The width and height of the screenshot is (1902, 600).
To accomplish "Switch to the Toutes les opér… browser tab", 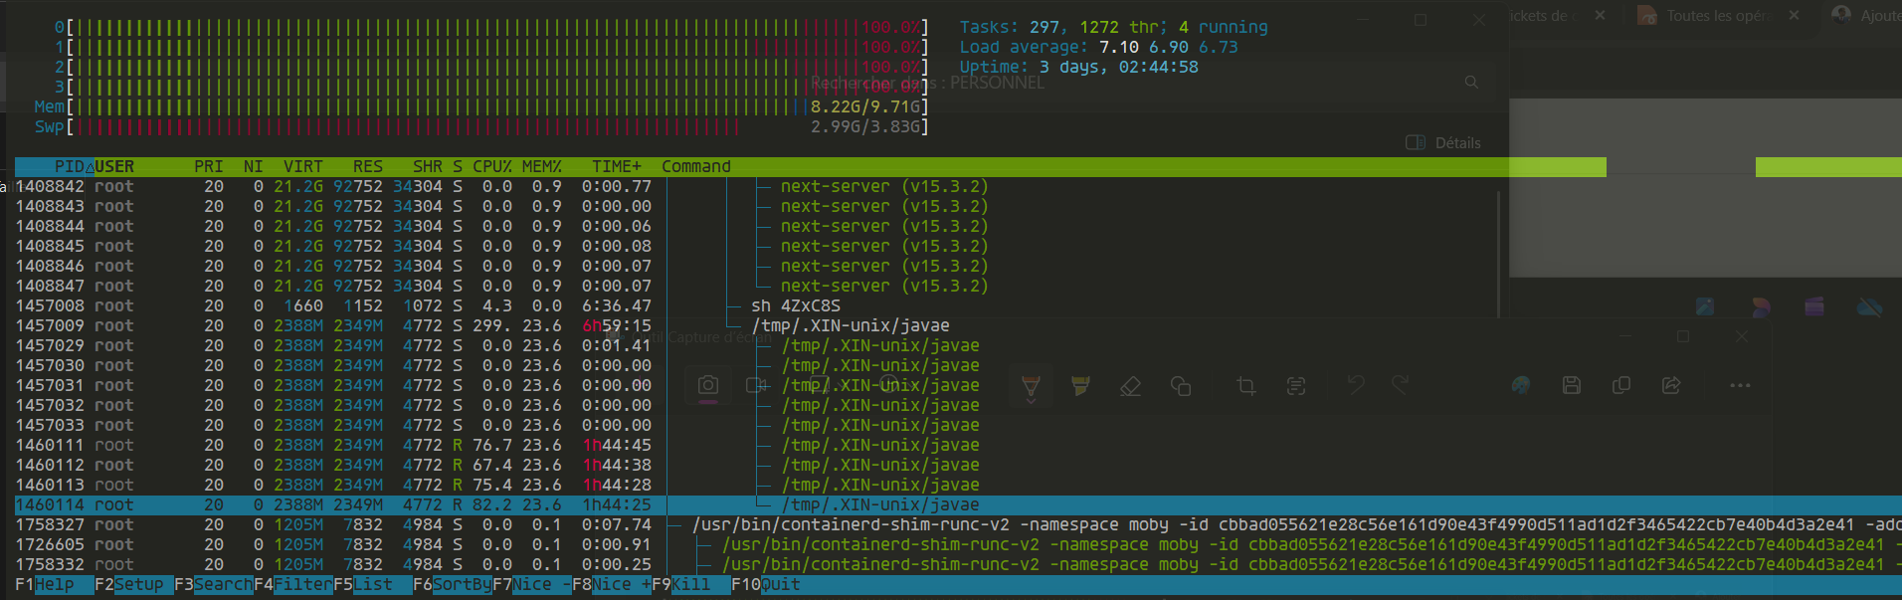I will tap(1716, 16).
